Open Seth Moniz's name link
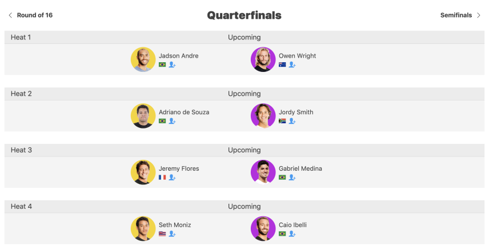This screenshot has height=250, width=489. (x=175, y=225)
